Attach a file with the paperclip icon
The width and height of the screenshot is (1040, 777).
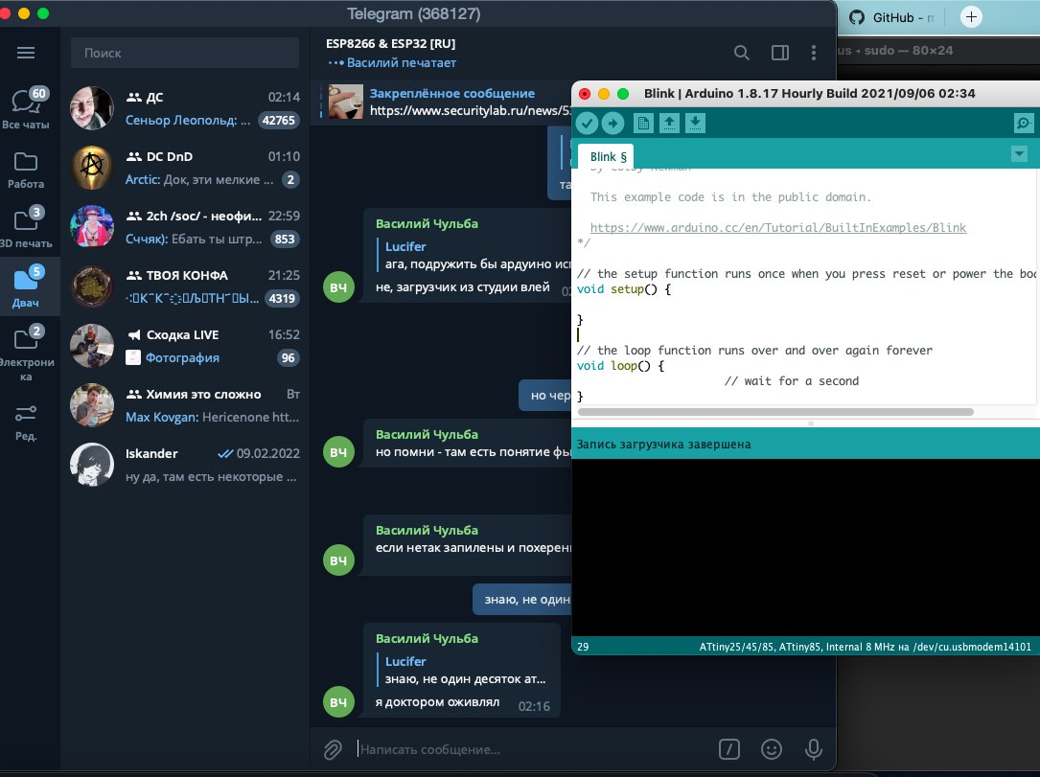point(333,749)
